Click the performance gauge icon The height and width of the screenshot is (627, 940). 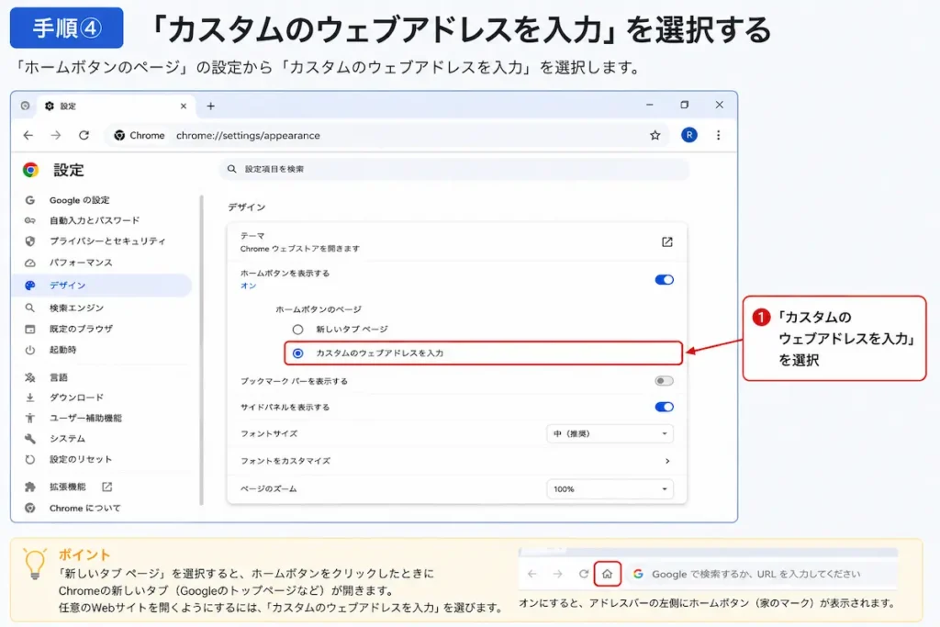click(30, 263)
